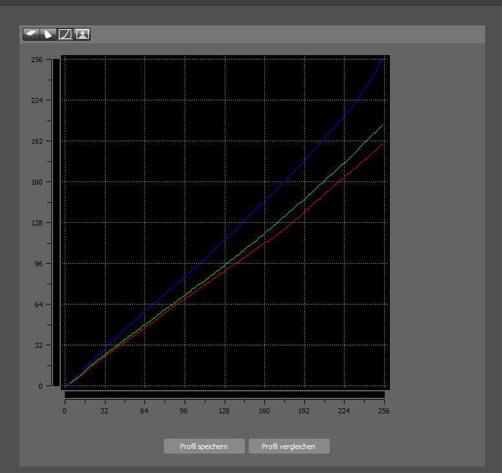
Task: Click the 64 label on vertical axis
Action: click(38, 305)
